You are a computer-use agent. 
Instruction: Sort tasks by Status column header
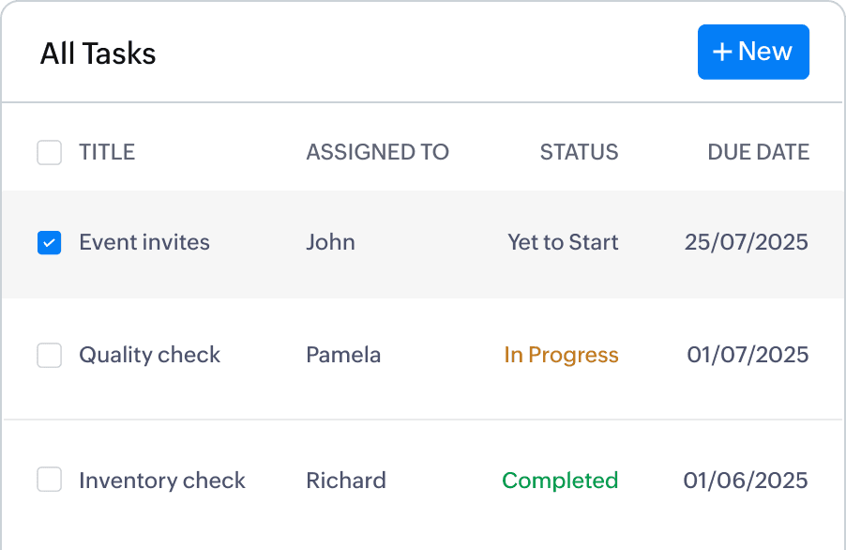pos(579,152)
